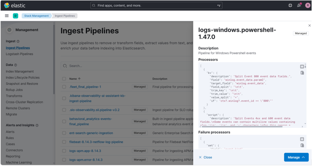Click the global Find apps search field

[x=156, y=5]
